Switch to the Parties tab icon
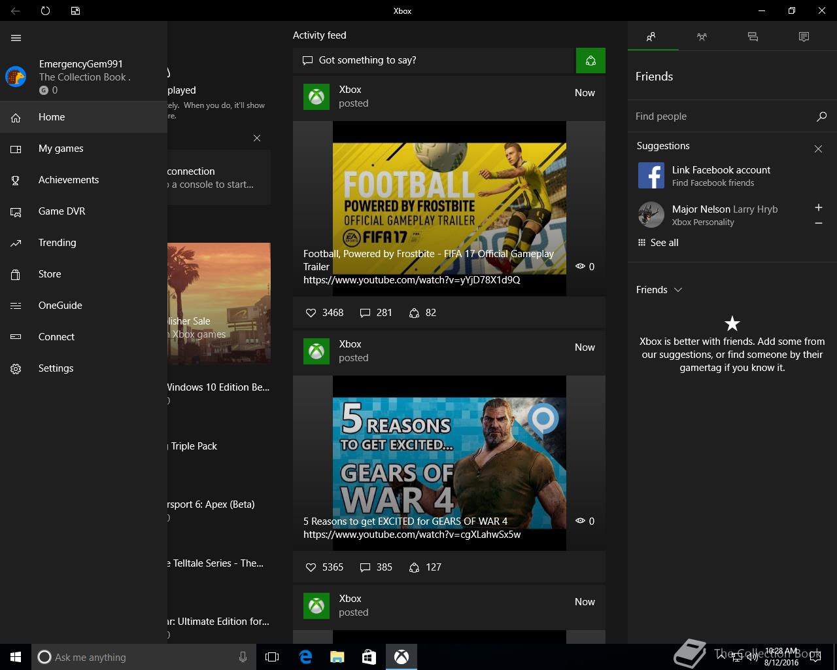The image size is (837, 670). [x=702, y=37]
